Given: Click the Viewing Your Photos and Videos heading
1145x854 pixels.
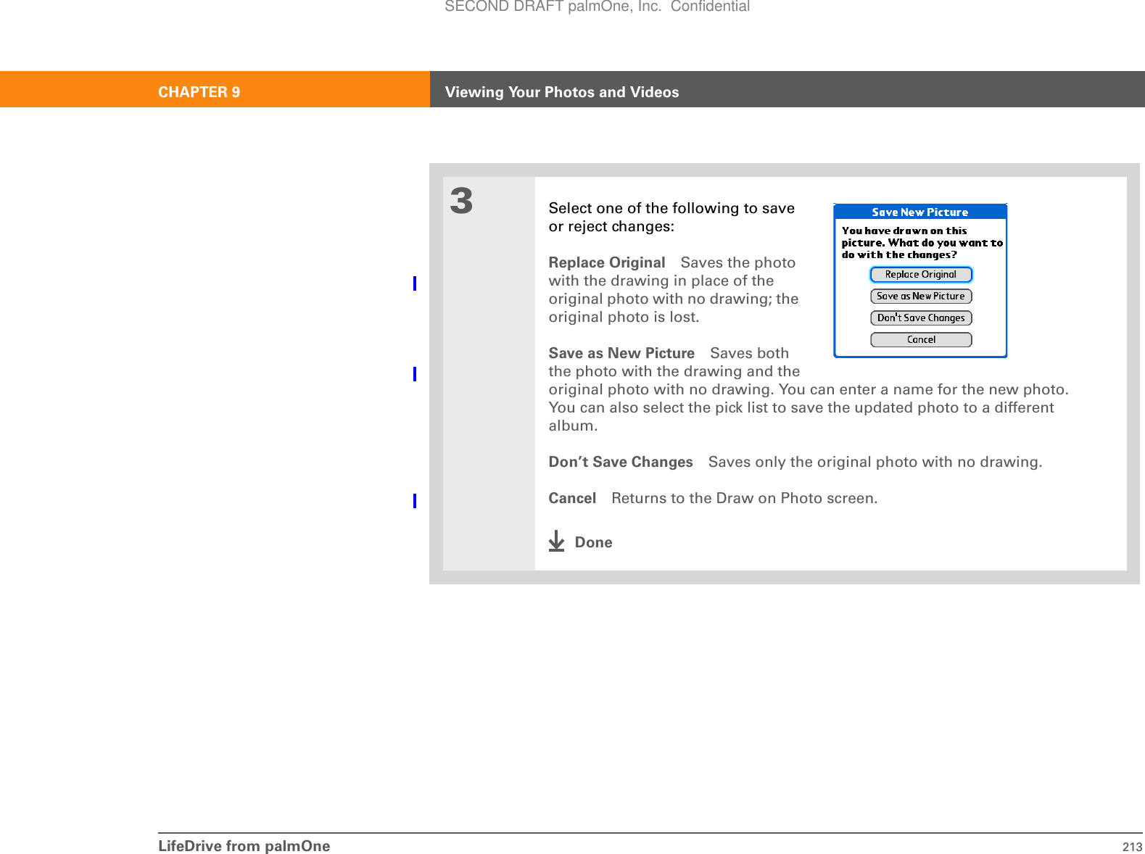Looking at the screenshot, I should [562, 92].
